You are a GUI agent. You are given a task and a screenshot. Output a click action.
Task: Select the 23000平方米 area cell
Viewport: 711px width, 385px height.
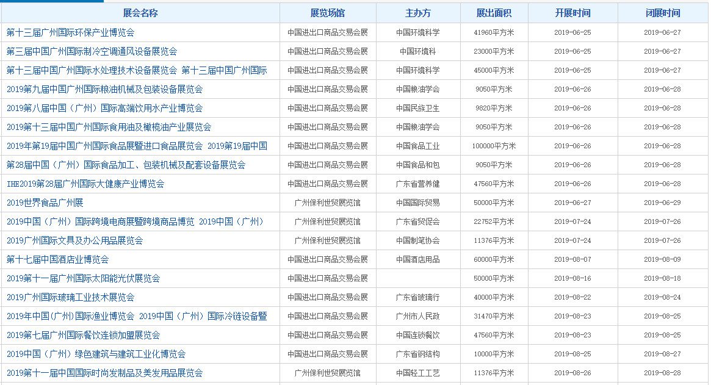(x=494, y=52)
